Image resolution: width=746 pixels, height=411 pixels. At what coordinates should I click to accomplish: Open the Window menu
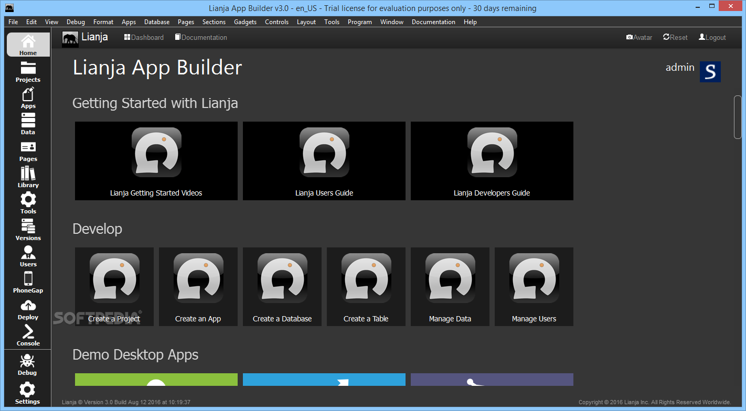click(x=392, y=22)
